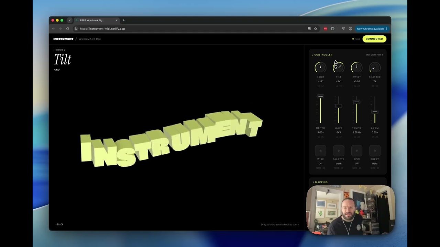Click the MAPPING panel heading

pos(320,182)
